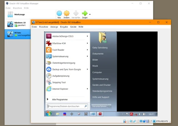Expand the Internet Explorer jump list arrow

click(x=87, y=89)
